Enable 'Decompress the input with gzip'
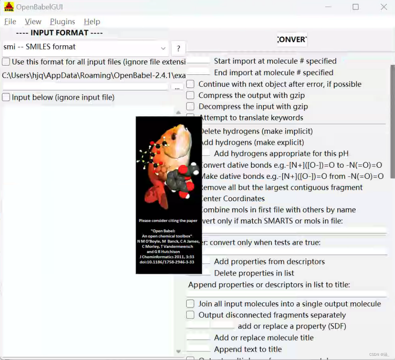This screenshot has width=395, height=360. point(190,106)
